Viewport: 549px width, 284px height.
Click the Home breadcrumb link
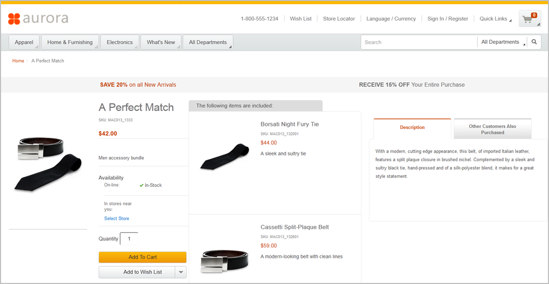[x=18, y=61]
